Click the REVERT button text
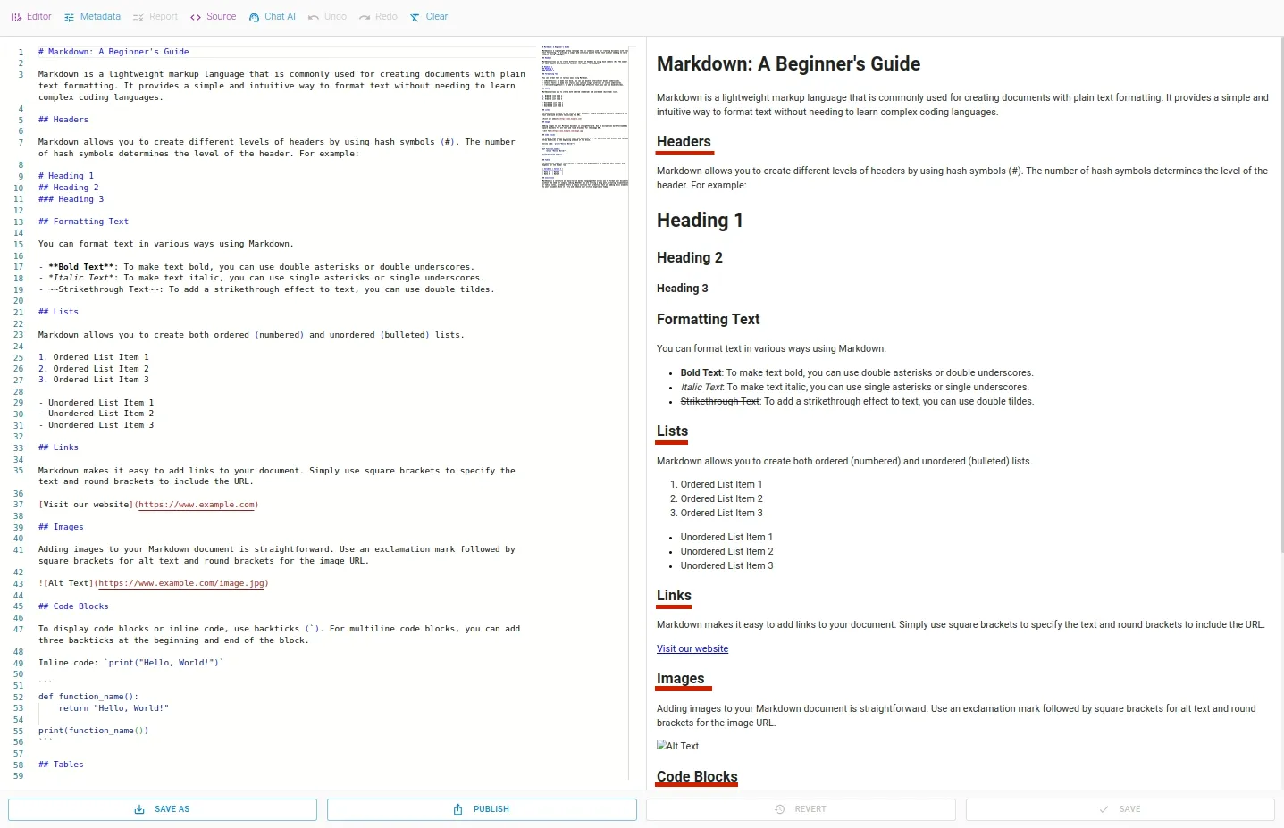 pyautogui.click(x=810, y=809)
